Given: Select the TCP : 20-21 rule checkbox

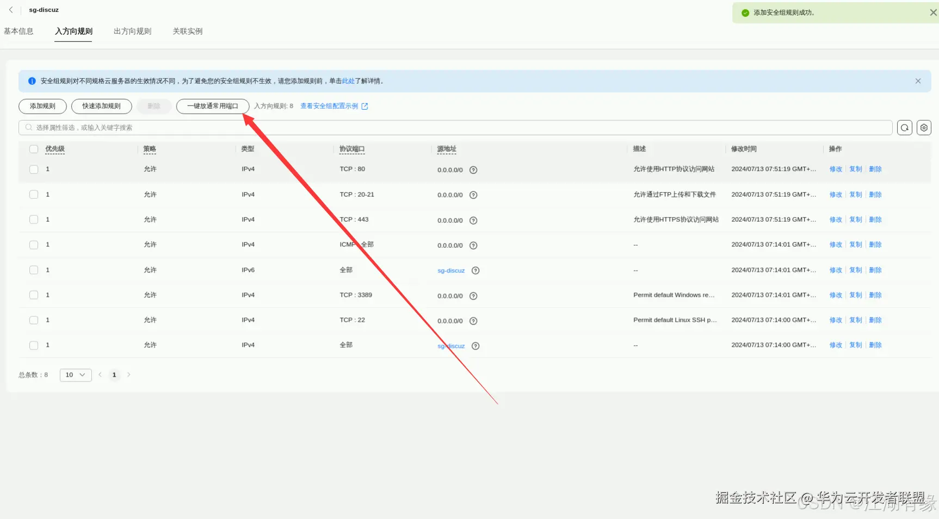Looking at the screenshot, I should (x=34, y=195).
